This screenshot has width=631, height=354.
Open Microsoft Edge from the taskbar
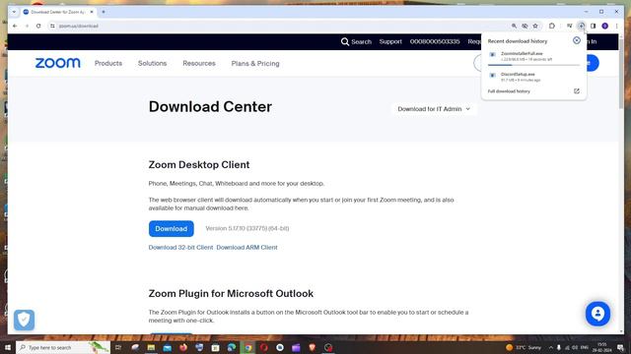(232, 347)
